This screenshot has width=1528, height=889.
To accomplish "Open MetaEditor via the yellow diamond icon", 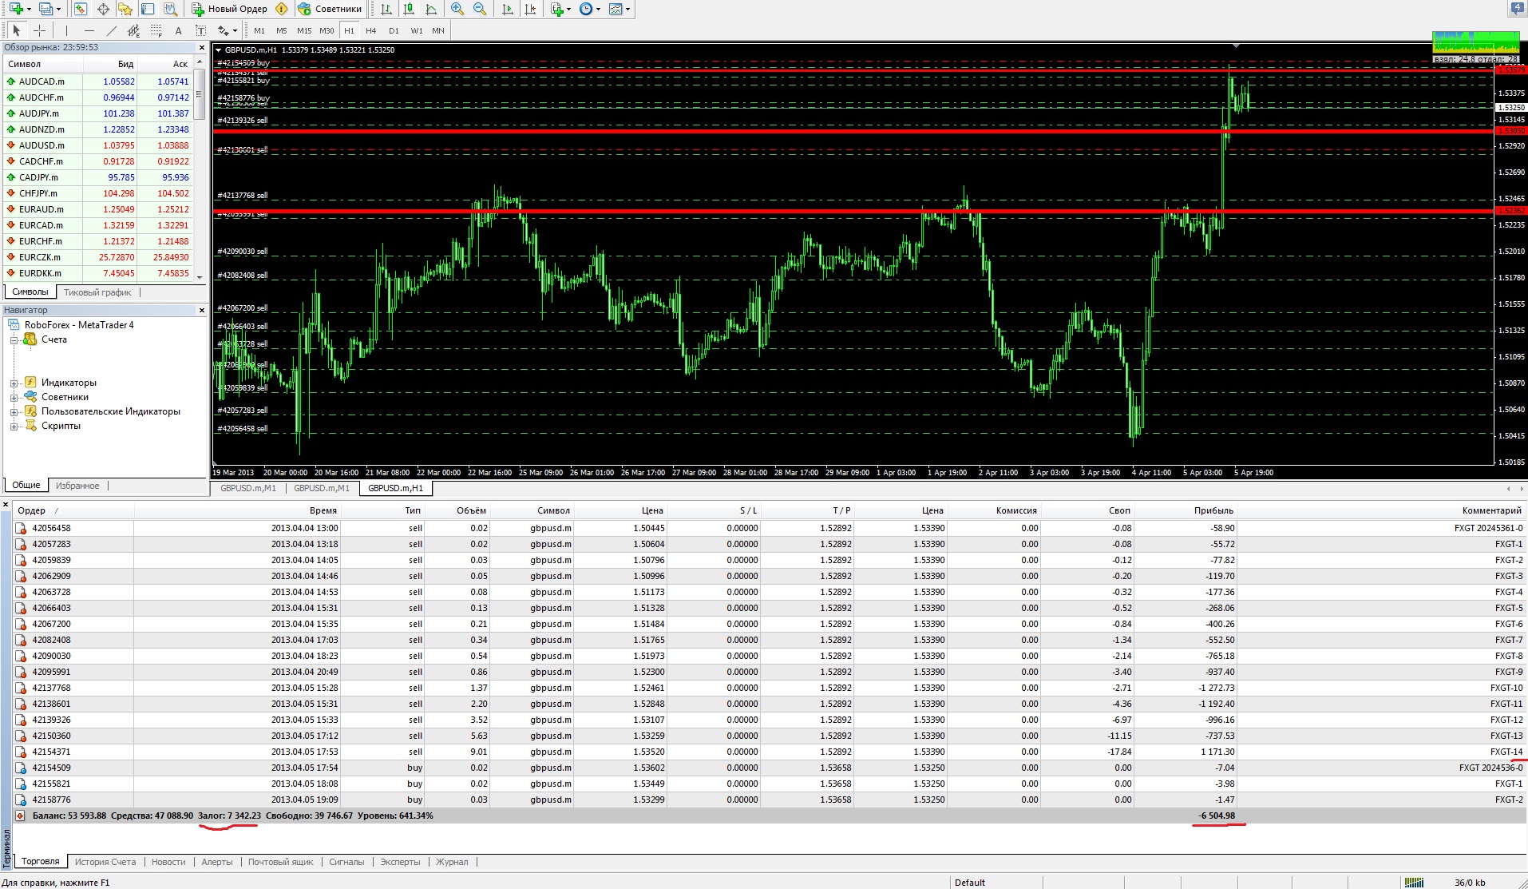I will pyautogui.click(x=281, y=9).
